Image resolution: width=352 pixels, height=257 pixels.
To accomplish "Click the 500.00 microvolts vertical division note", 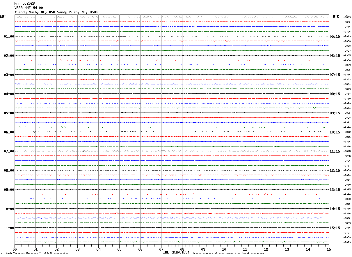I will pyautogui.click(x=37, y=253).
